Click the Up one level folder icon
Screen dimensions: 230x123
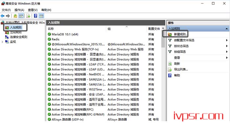pos(15,16)
